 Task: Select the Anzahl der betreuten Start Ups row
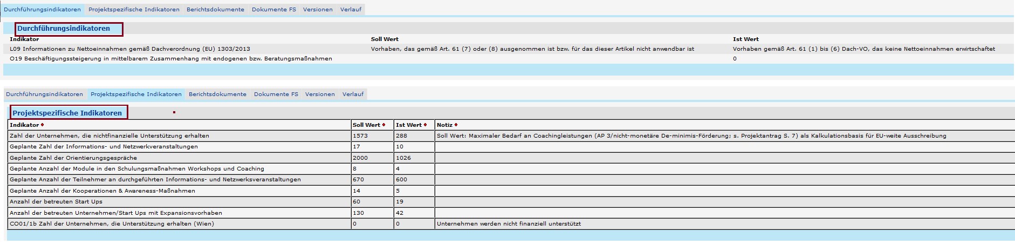point(56,201)
